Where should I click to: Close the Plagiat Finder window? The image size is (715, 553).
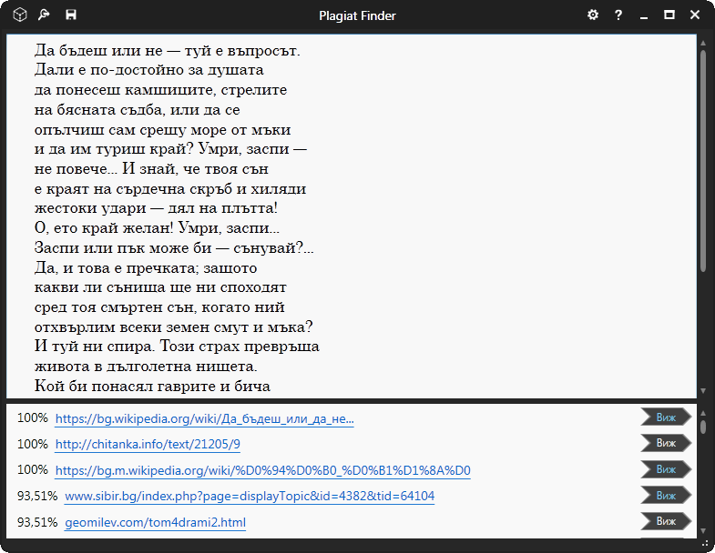[x=694, y=15]
